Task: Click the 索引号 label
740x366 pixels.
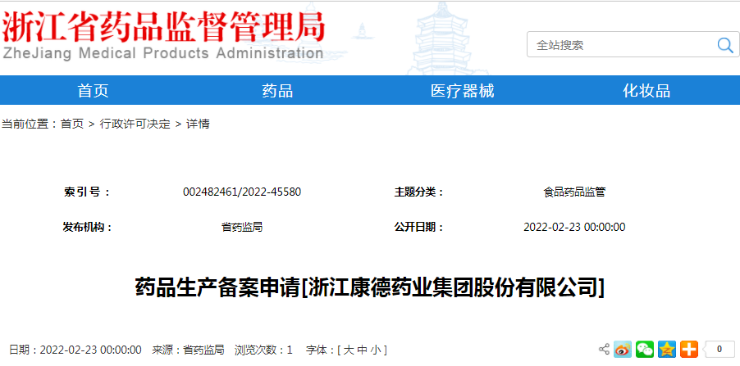Action: click(x=86, y=192)
